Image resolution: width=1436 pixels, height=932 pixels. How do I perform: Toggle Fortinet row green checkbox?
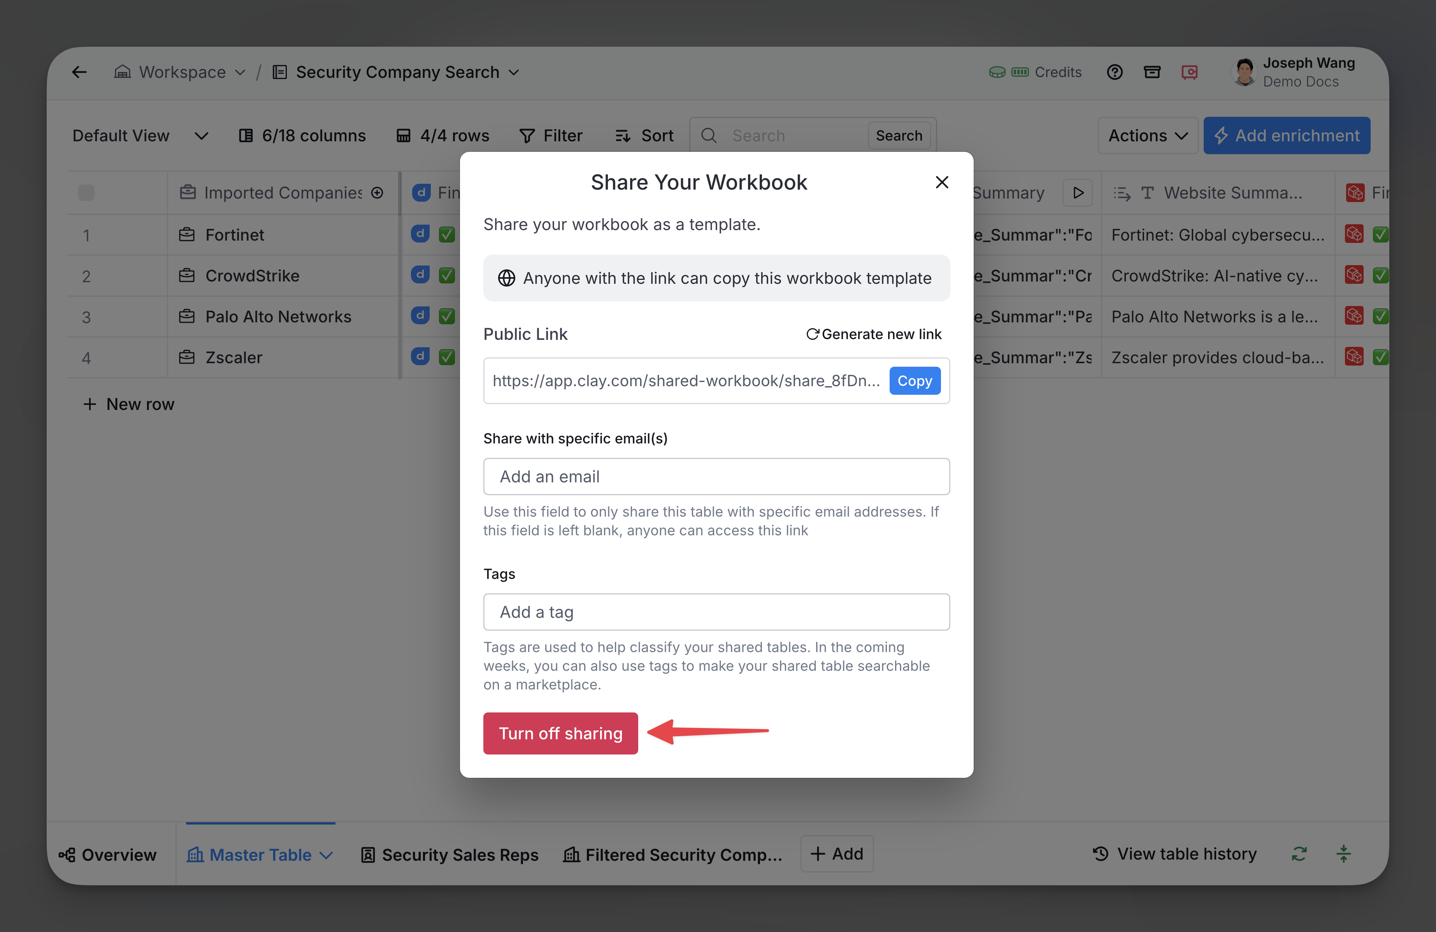(446, 234)
